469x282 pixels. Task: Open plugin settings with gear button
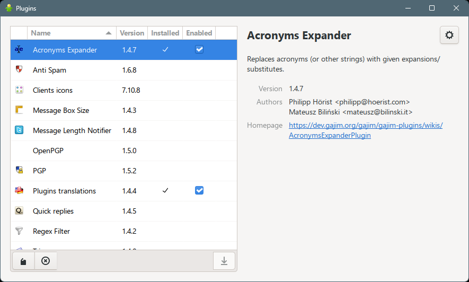pyautogui.click(x=449, y=36)
